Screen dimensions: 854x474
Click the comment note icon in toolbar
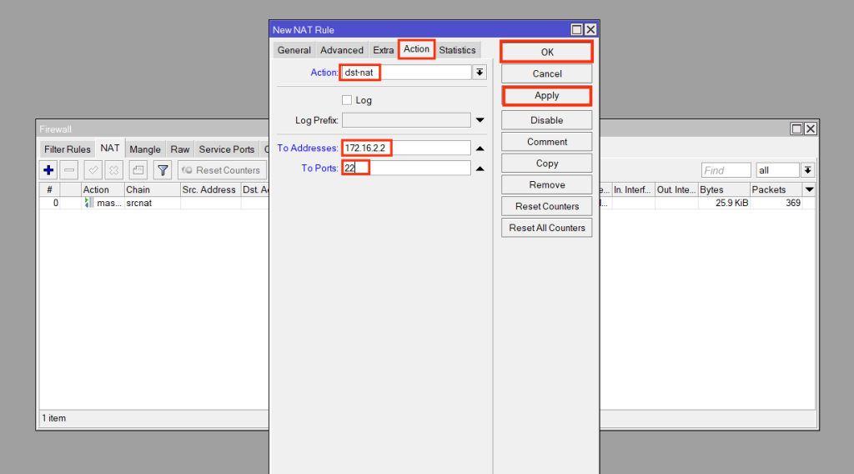(138, 170)
